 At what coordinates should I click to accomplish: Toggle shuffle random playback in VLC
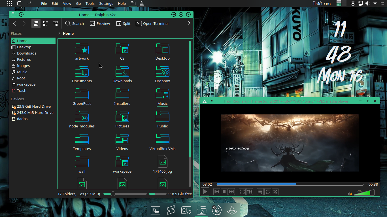point(275,192)
